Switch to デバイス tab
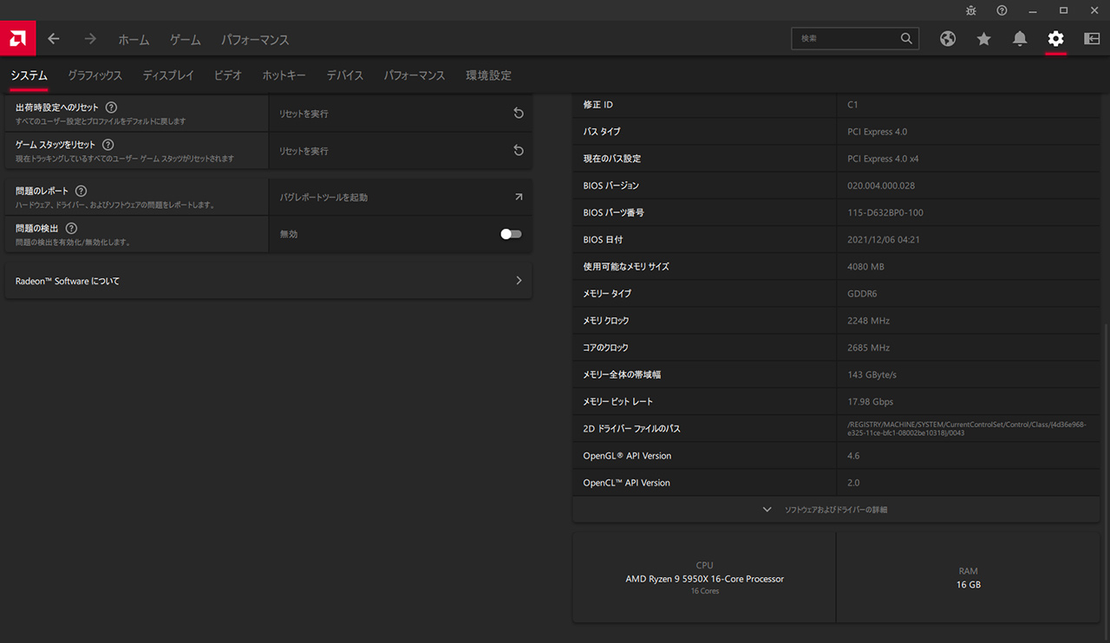The height and width of the screenshot is (643, 1110). 345,75
